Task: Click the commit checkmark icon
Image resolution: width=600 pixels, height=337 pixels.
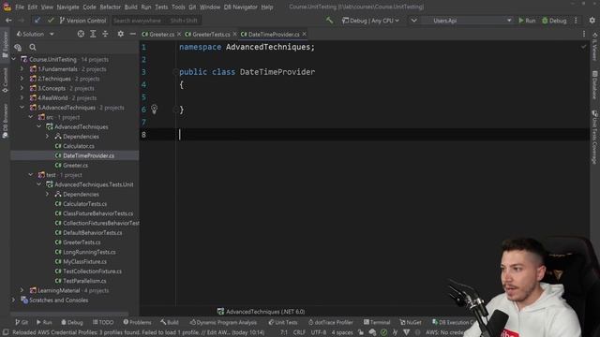Action: [x=51, y=21]
